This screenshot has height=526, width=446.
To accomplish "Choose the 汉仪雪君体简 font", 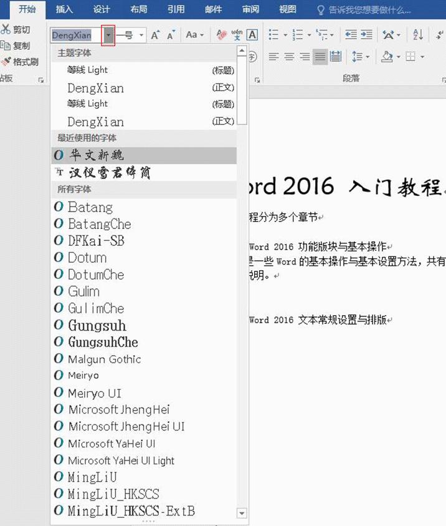I will [x=144, y=172].
